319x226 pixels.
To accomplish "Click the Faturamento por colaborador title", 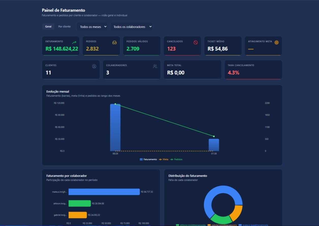I will pyautogui.click(x=67, y=176).
